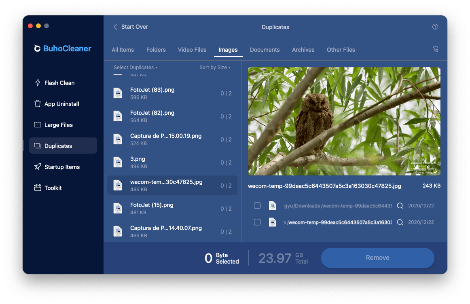This screenshot has width=470, height=304.
Task: Select the wecom-tem...30c47825.jpg entry
Action: [x=172, y=186]
